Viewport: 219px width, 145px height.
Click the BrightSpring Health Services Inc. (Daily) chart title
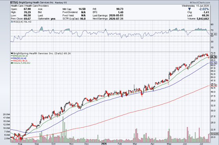click(42, 53)
